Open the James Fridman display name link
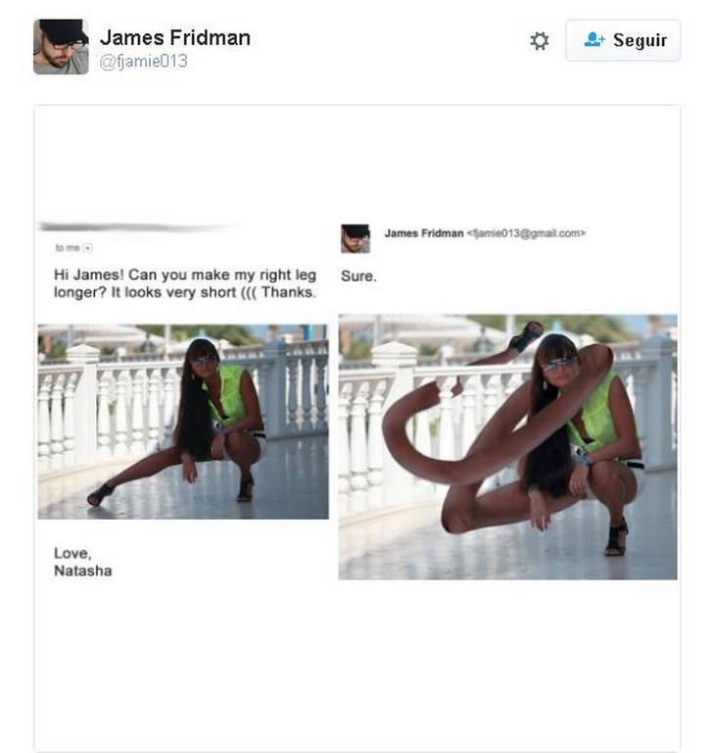The width and height of the screenshot is (711, 753). click(x=175, y=38)
